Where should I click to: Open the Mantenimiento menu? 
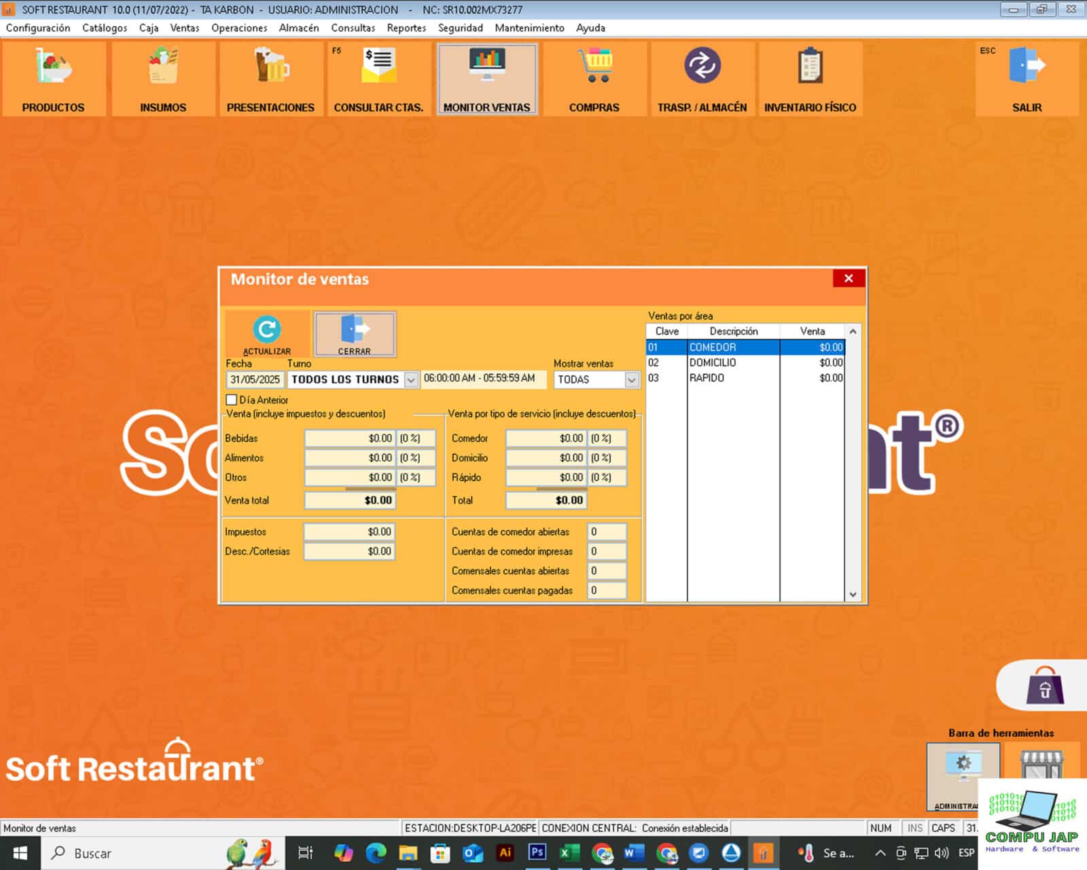click(x=529, y=28)
